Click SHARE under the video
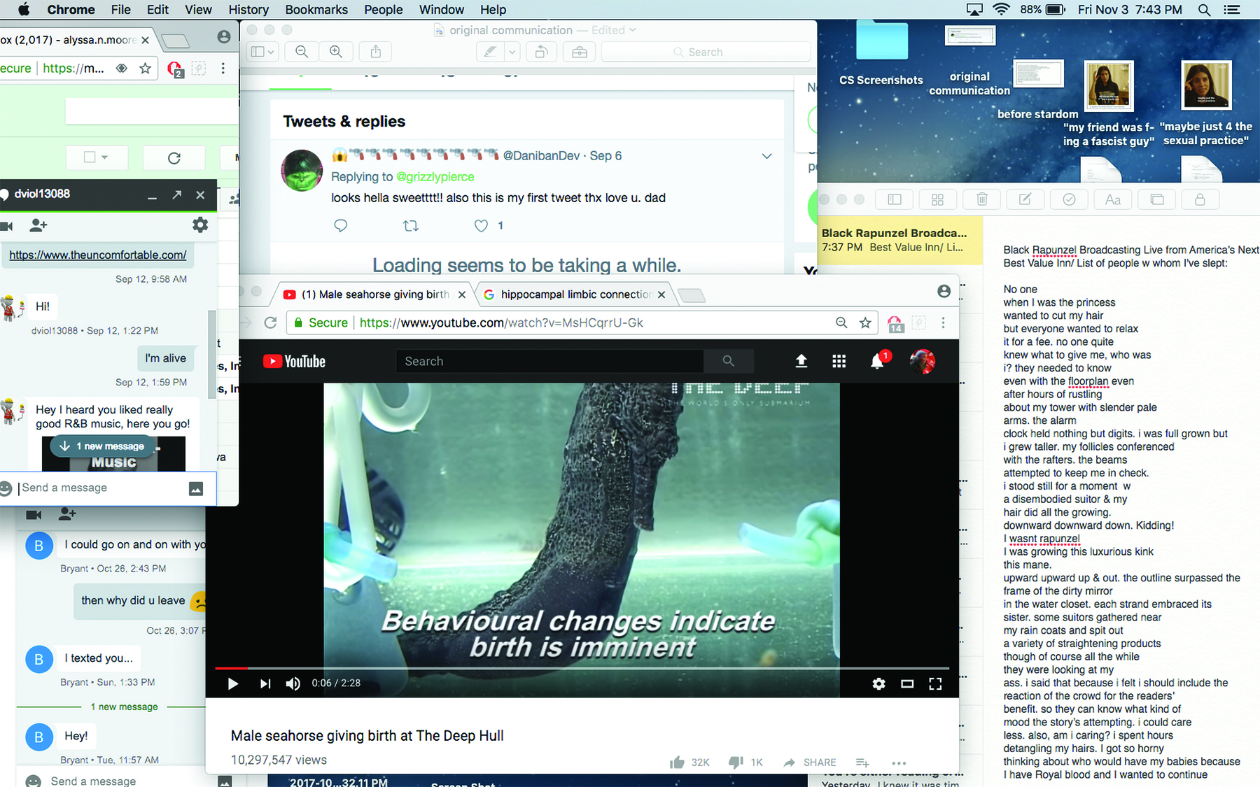1260x787 pixels. point(810,763)
